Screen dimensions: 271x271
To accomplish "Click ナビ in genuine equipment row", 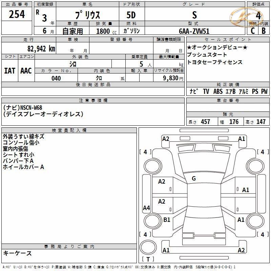I will [193, 91].
